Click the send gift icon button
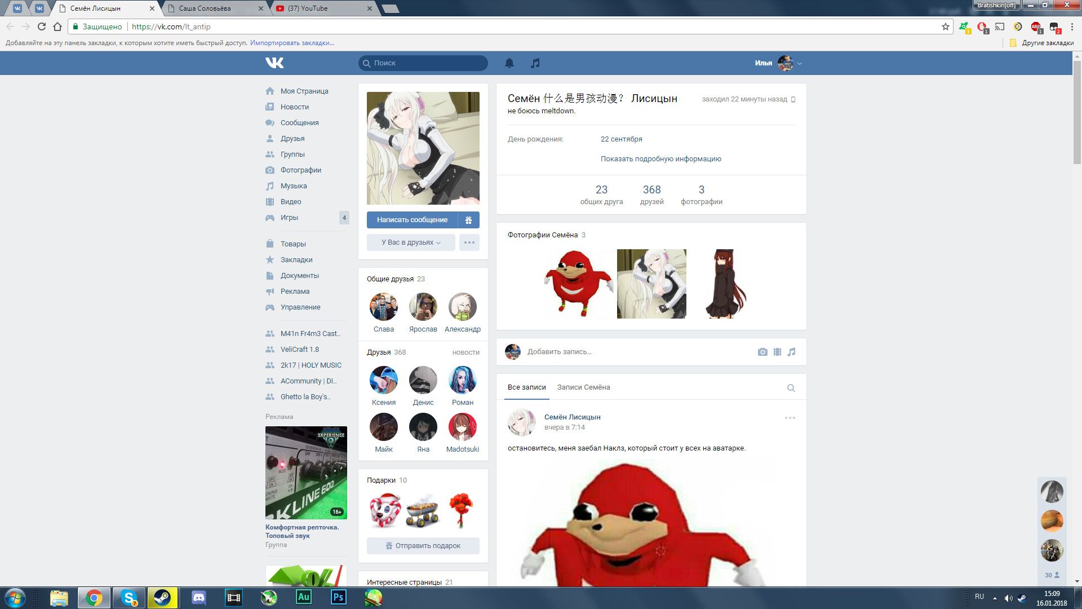The image size is (1082, 609). click(468, 220)
